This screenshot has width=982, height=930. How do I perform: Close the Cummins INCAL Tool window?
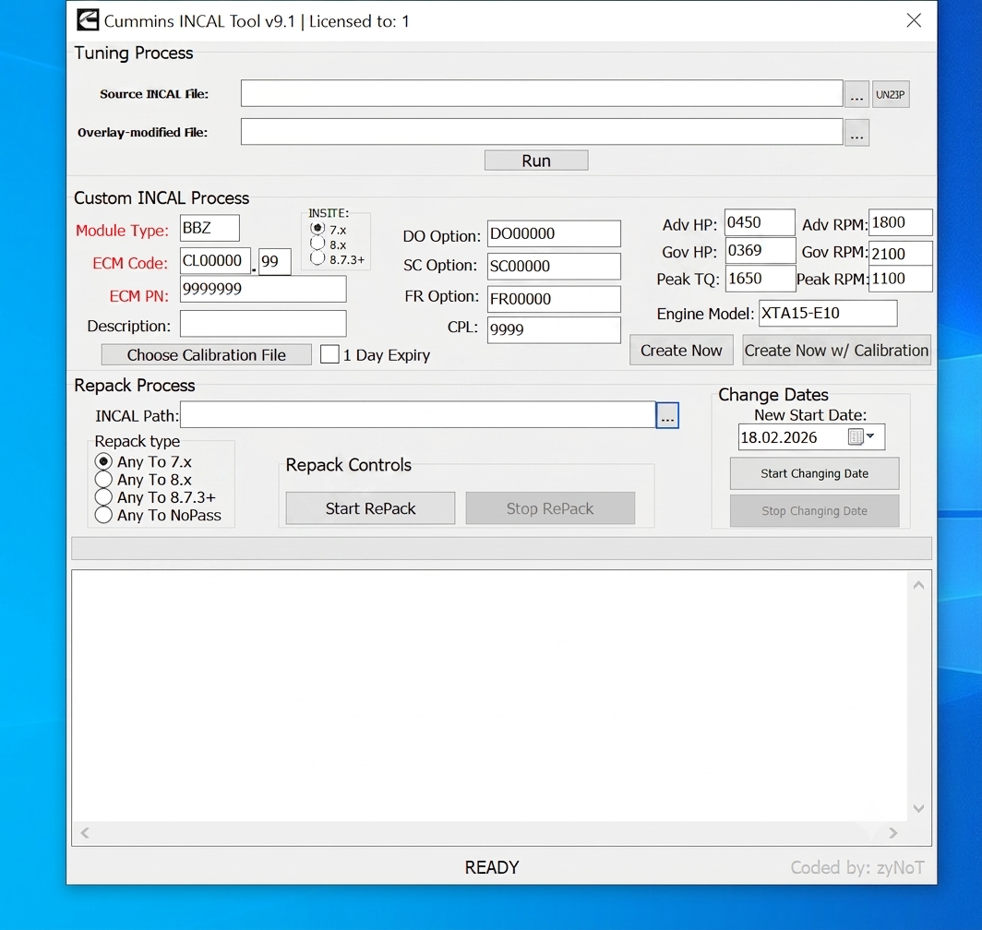click(x=914, y=20)
